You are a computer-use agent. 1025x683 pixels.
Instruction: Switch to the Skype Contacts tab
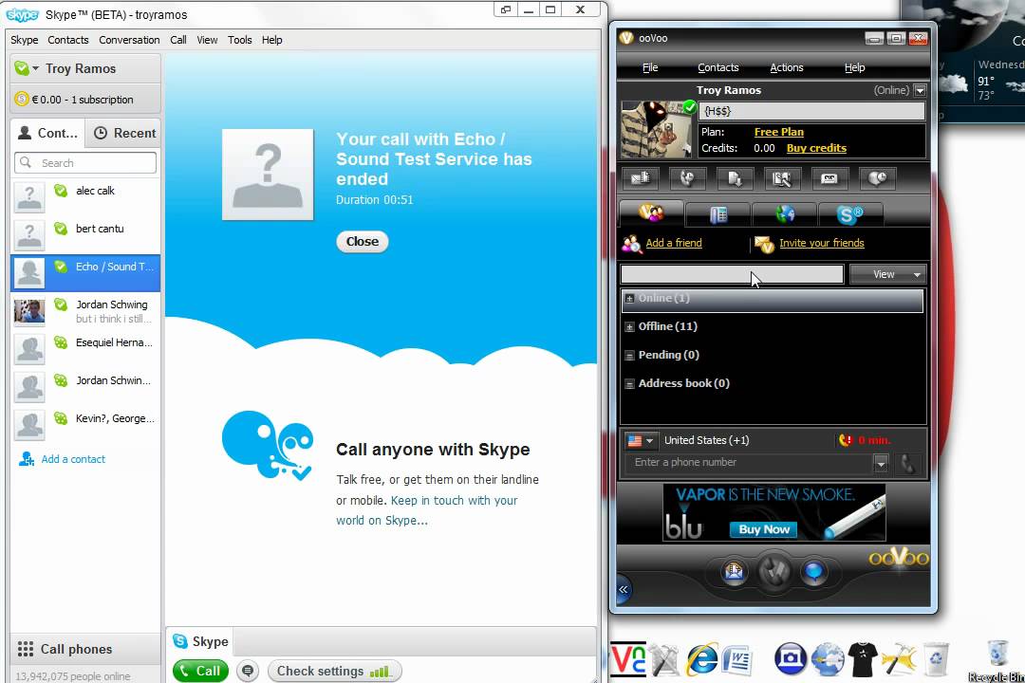coord(47,133)
